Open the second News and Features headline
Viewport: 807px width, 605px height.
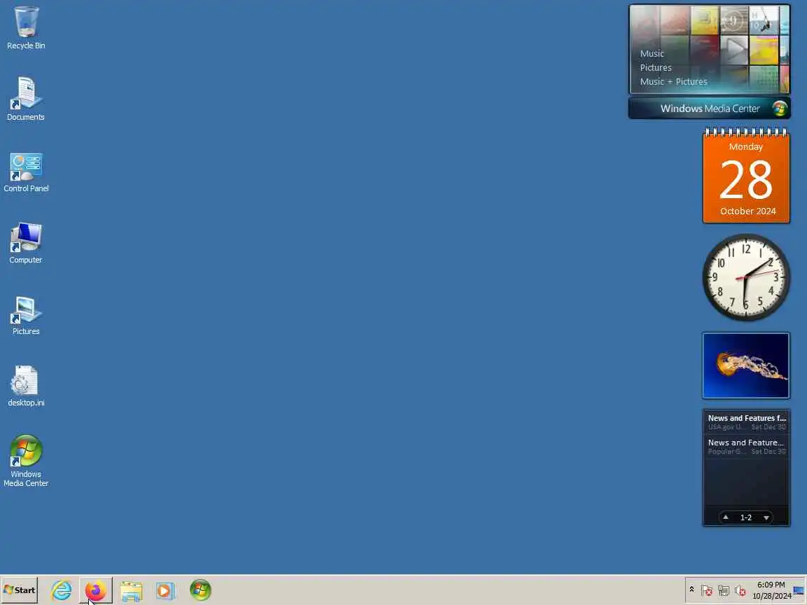coord(746,446)
